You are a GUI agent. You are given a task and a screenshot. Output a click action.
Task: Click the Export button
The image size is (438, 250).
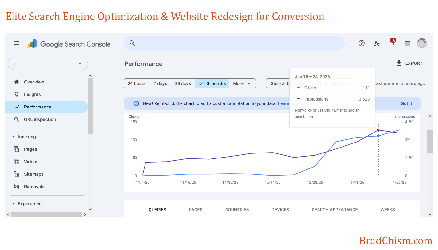point(409,63)
